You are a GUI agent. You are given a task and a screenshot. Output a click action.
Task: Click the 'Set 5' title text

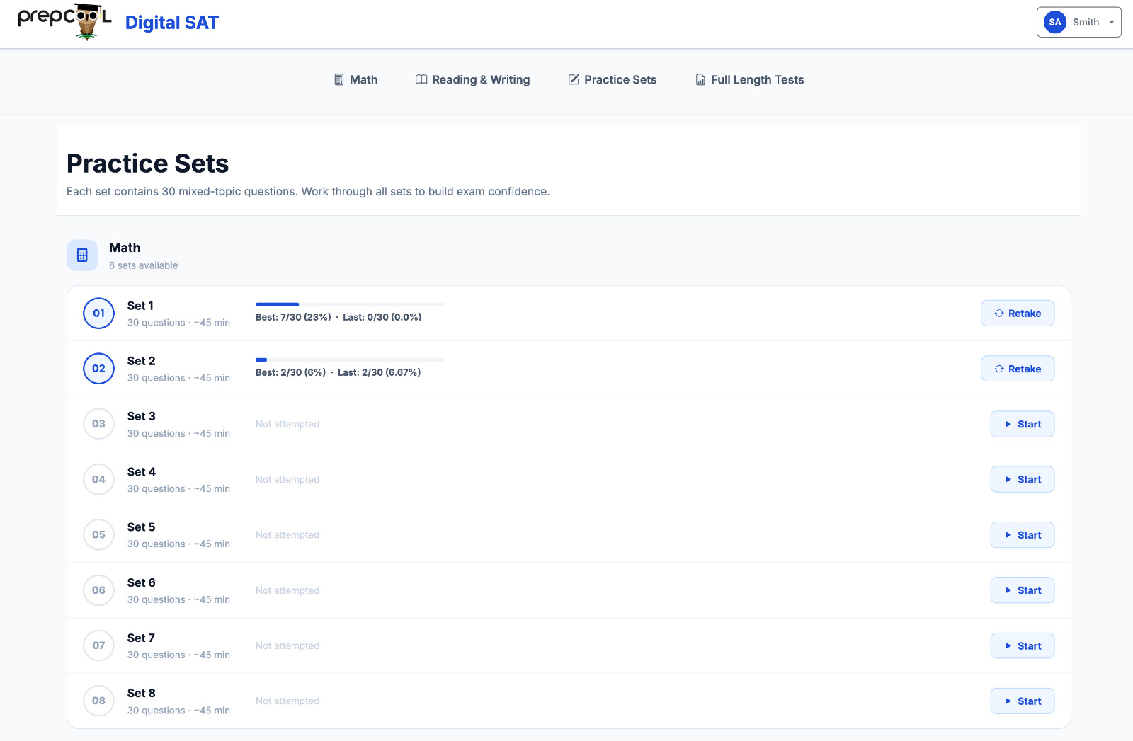(x=141, y=527)
